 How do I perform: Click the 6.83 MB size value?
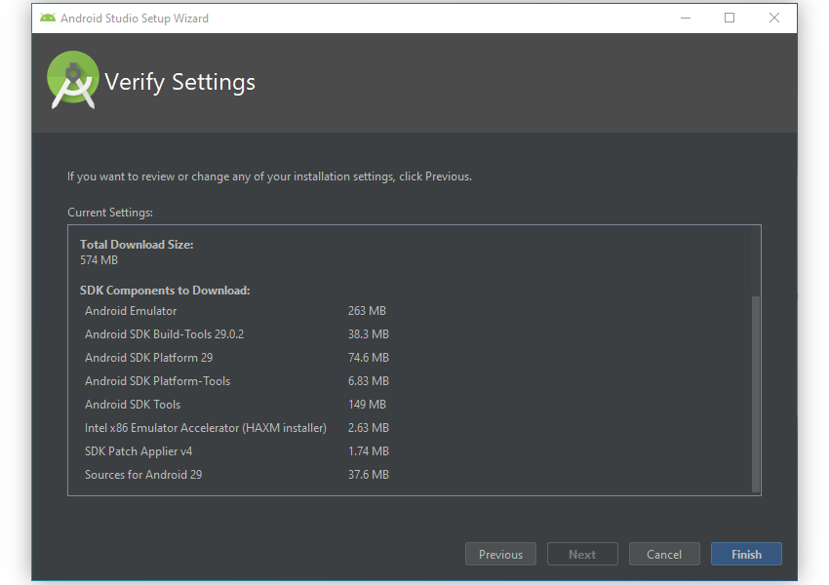point(369,381)
